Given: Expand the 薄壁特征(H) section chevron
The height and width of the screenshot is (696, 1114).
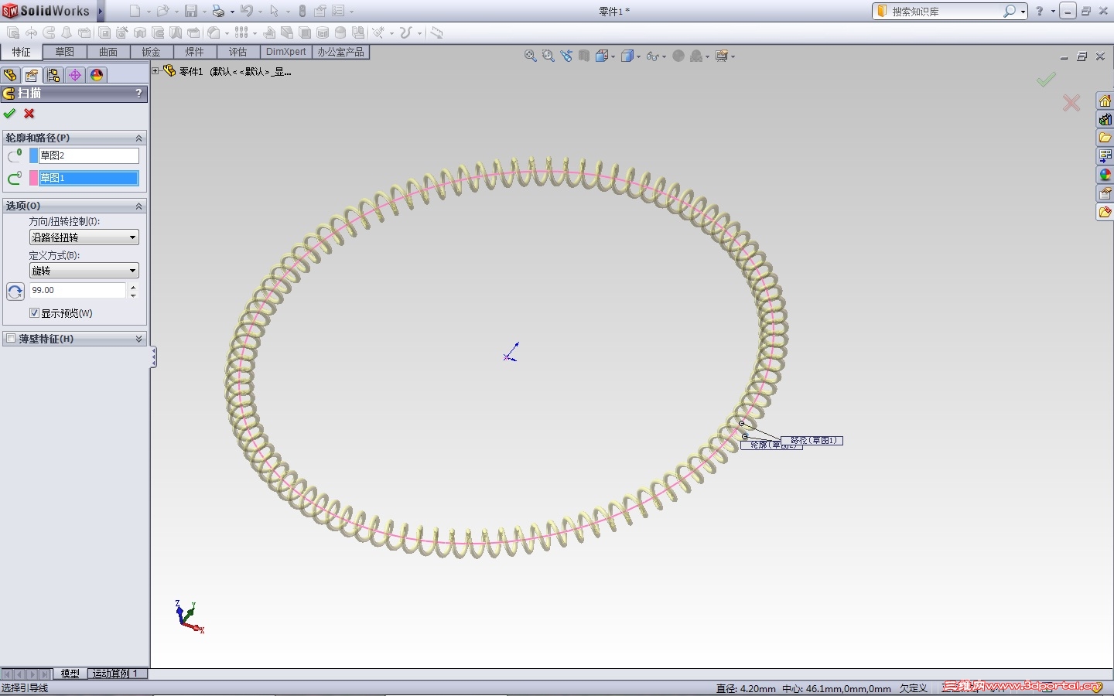Looking at the screenshot, I should click(139, 339).
